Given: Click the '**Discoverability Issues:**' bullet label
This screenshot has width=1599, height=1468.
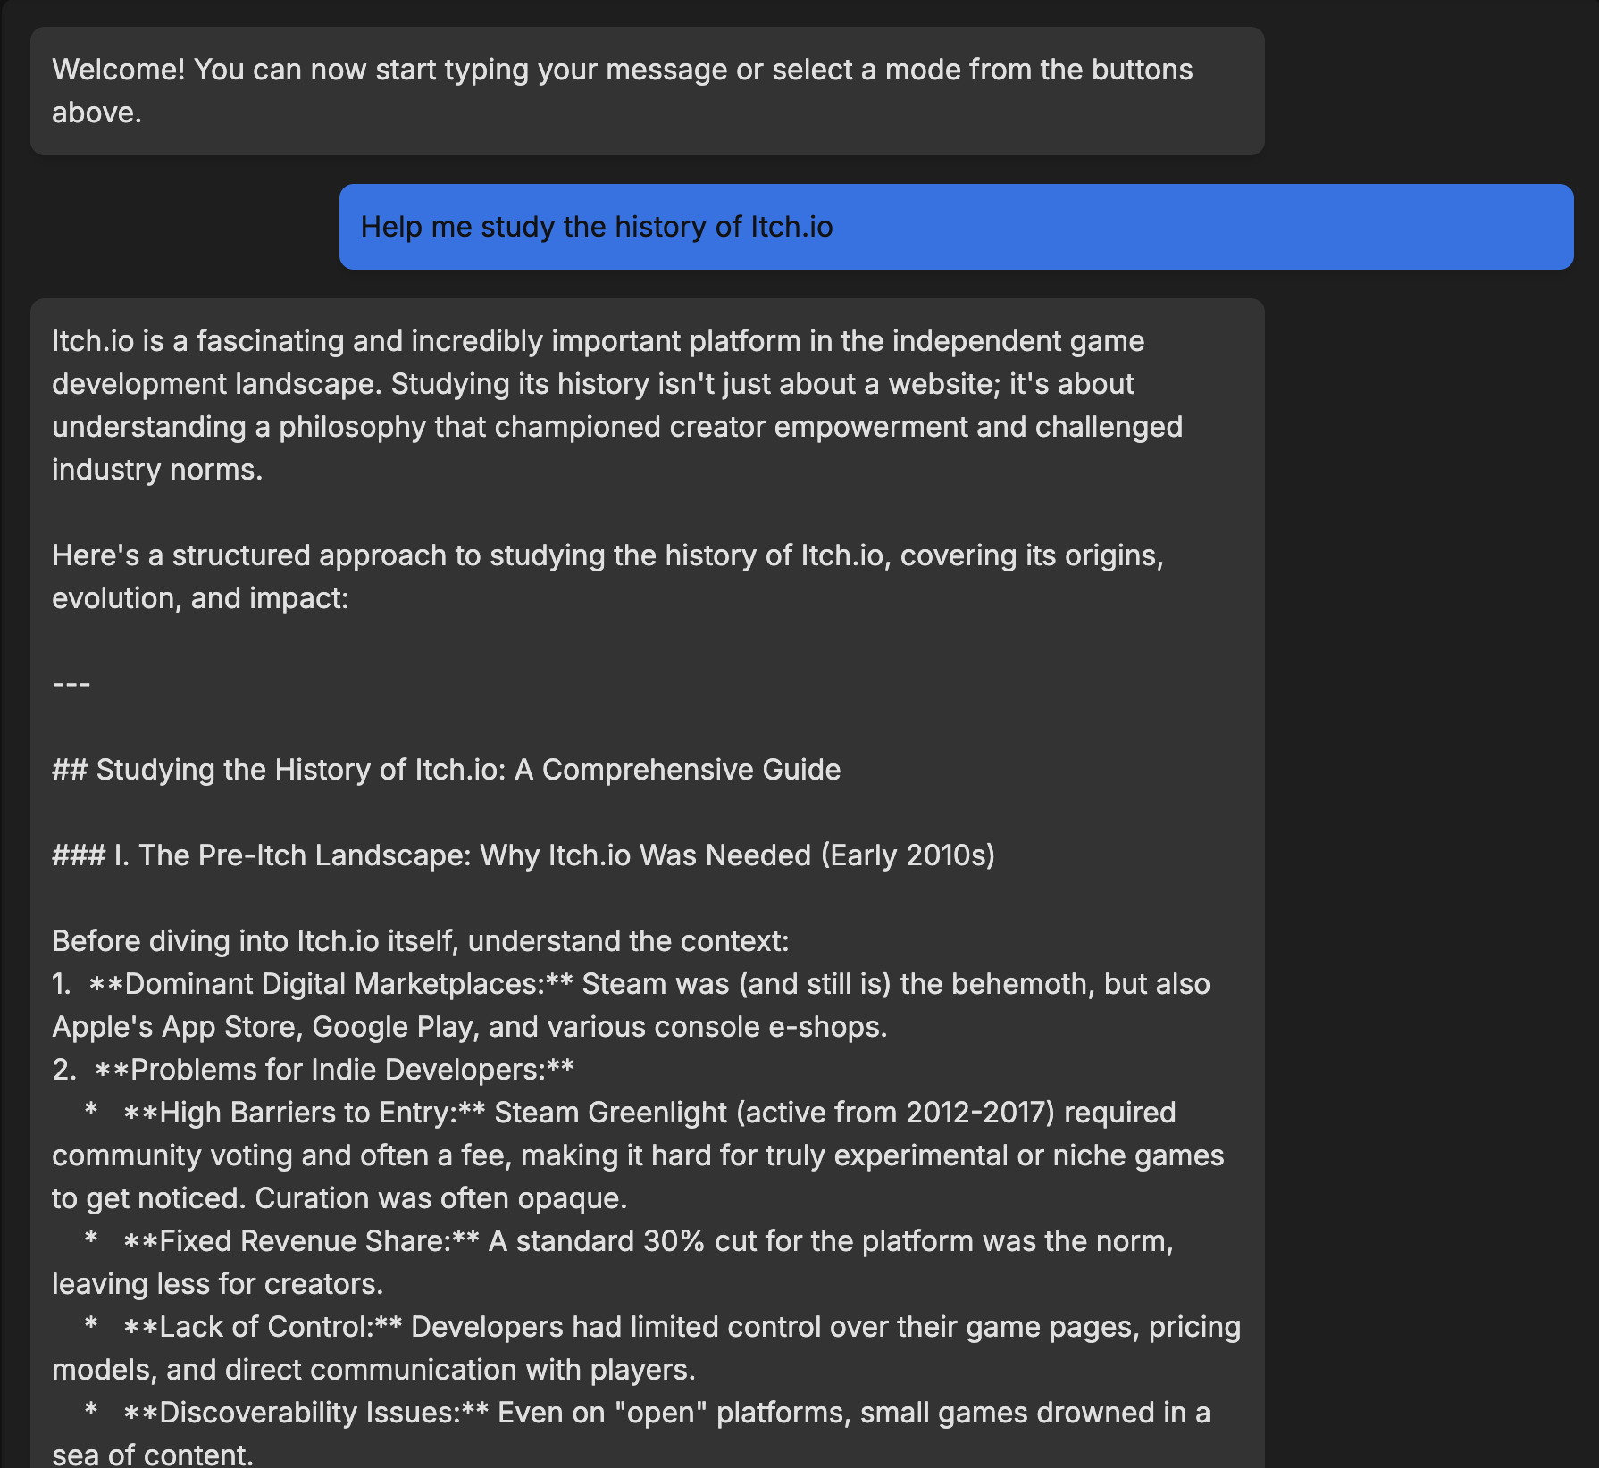Looking at the screenshot, I should [x=306, y=1413].
